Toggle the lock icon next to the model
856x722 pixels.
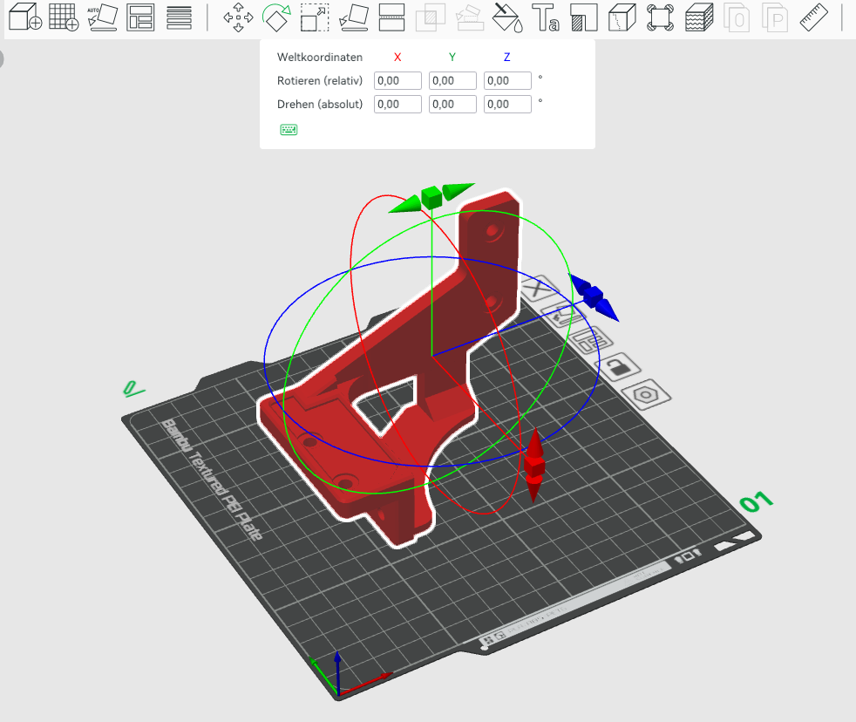(619, 367)
